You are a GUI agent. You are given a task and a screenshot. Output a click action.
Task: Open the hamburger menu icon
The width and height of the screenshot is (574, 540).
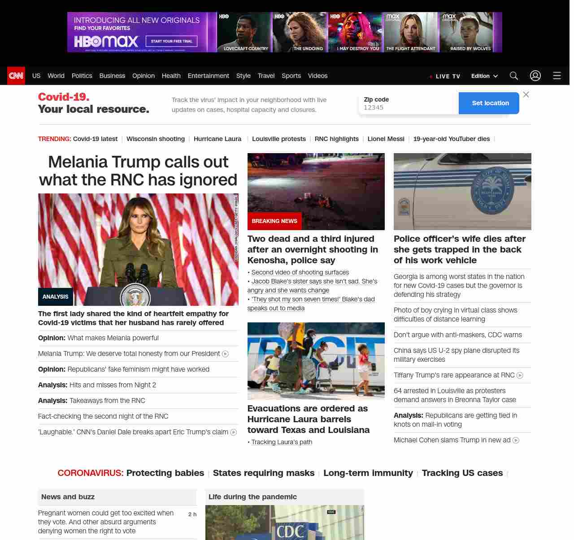[x=557, y=76]
